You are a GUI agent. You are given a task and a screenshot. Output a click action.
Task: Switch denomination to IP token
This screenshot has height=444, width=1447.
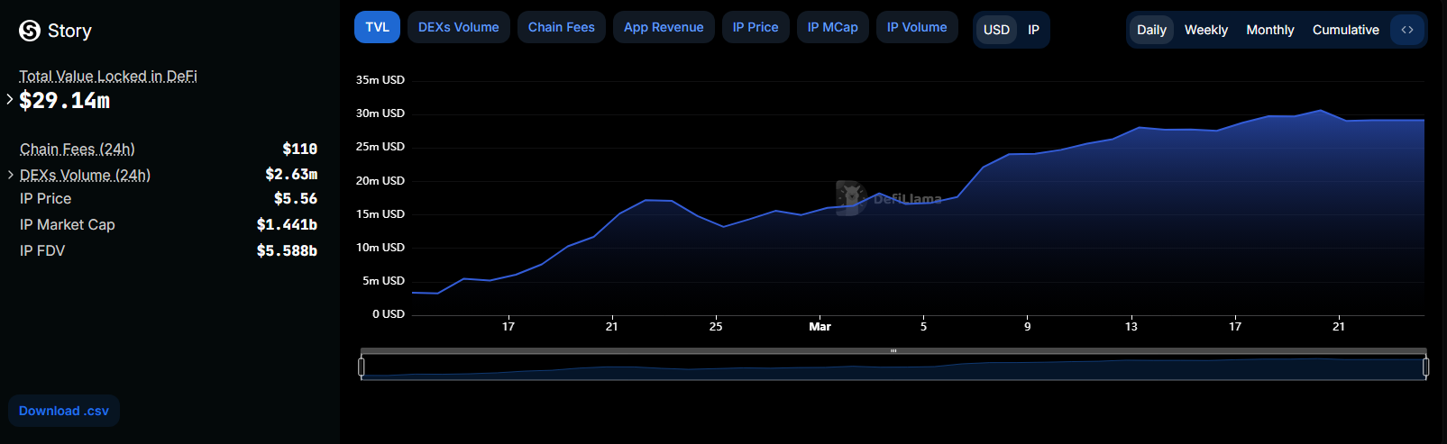tap(1033, 30)
